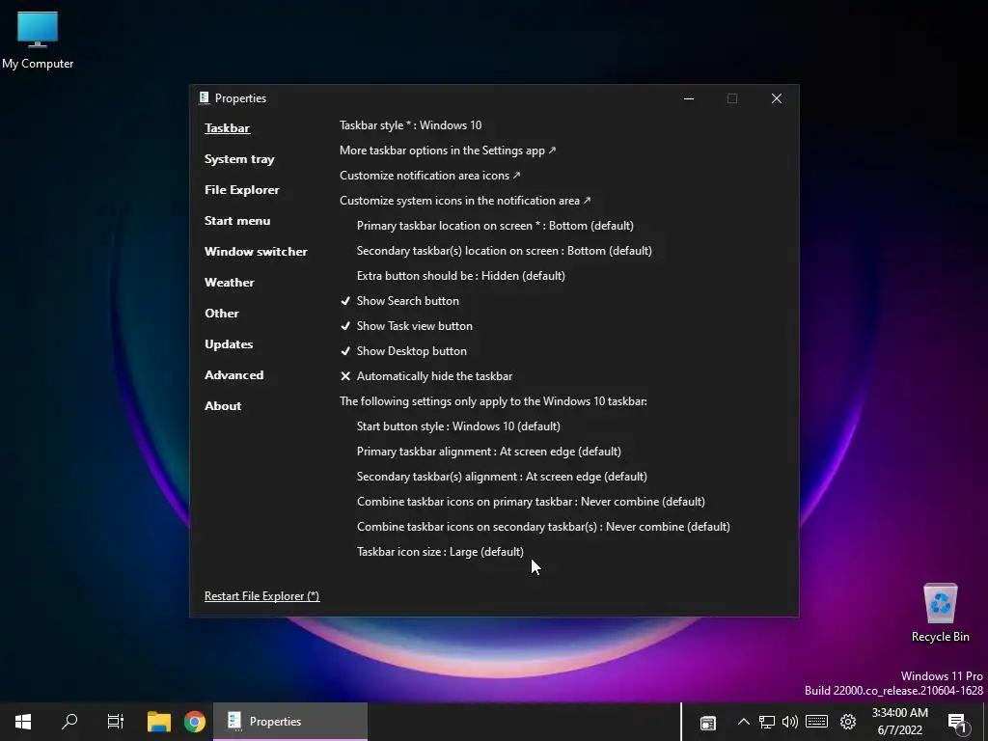Launch File Explorer from the taskbar
Viewport: 988px width, 741px height.
coord(159,722)
